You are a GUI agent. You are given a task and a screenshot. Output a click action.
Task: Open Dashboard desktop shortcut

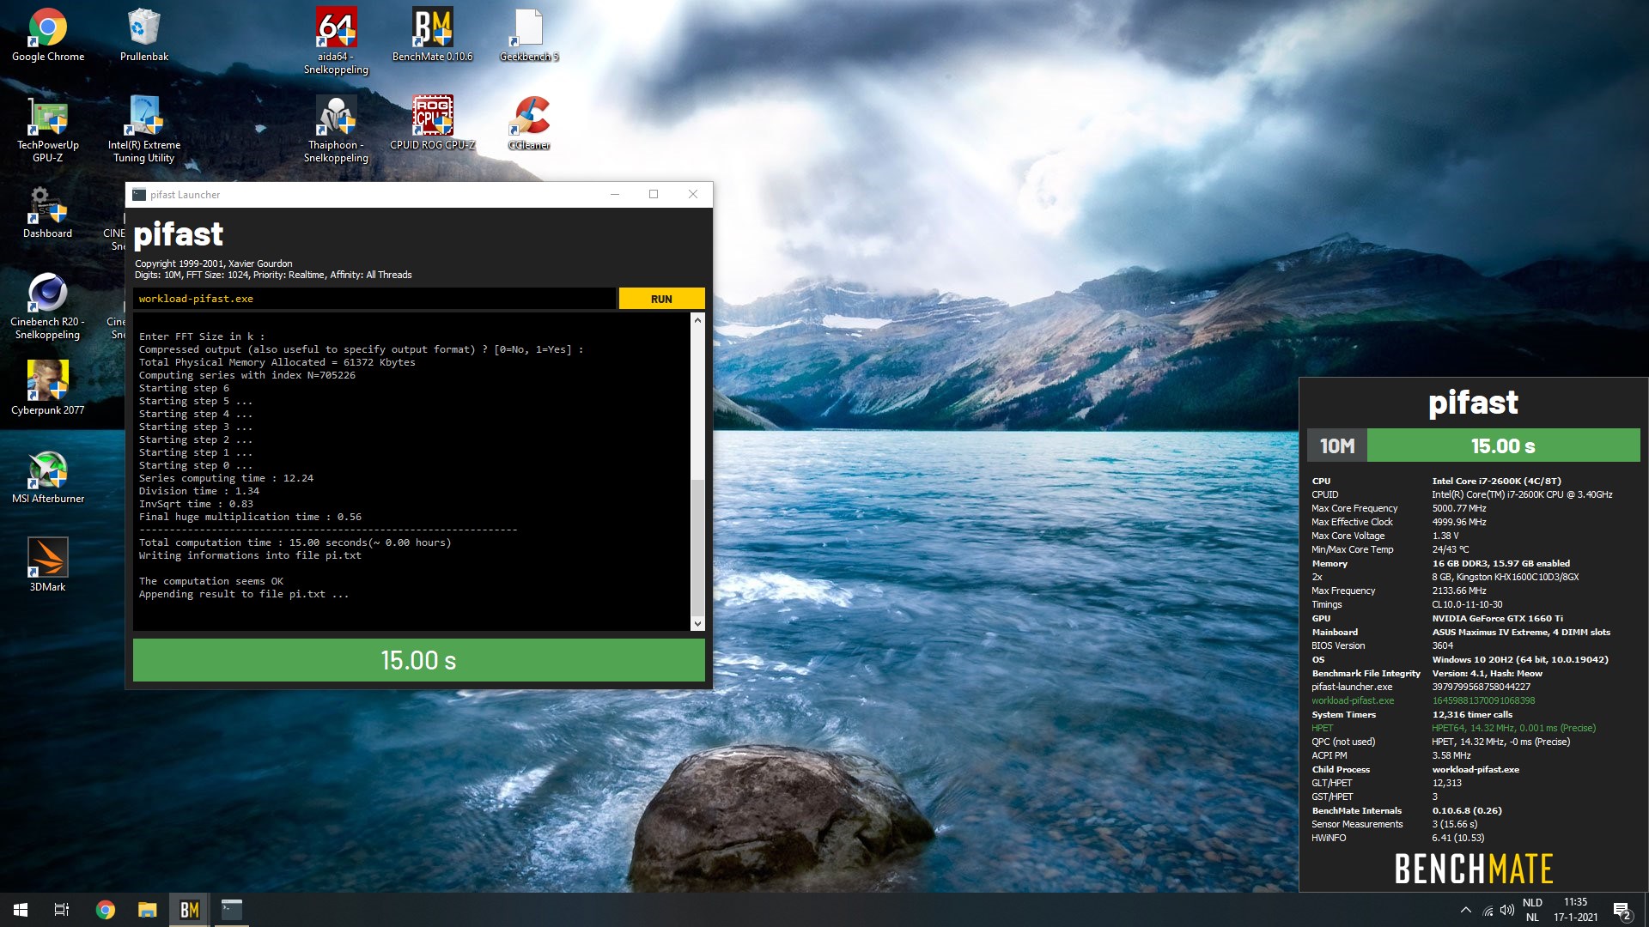click(48, 213)
